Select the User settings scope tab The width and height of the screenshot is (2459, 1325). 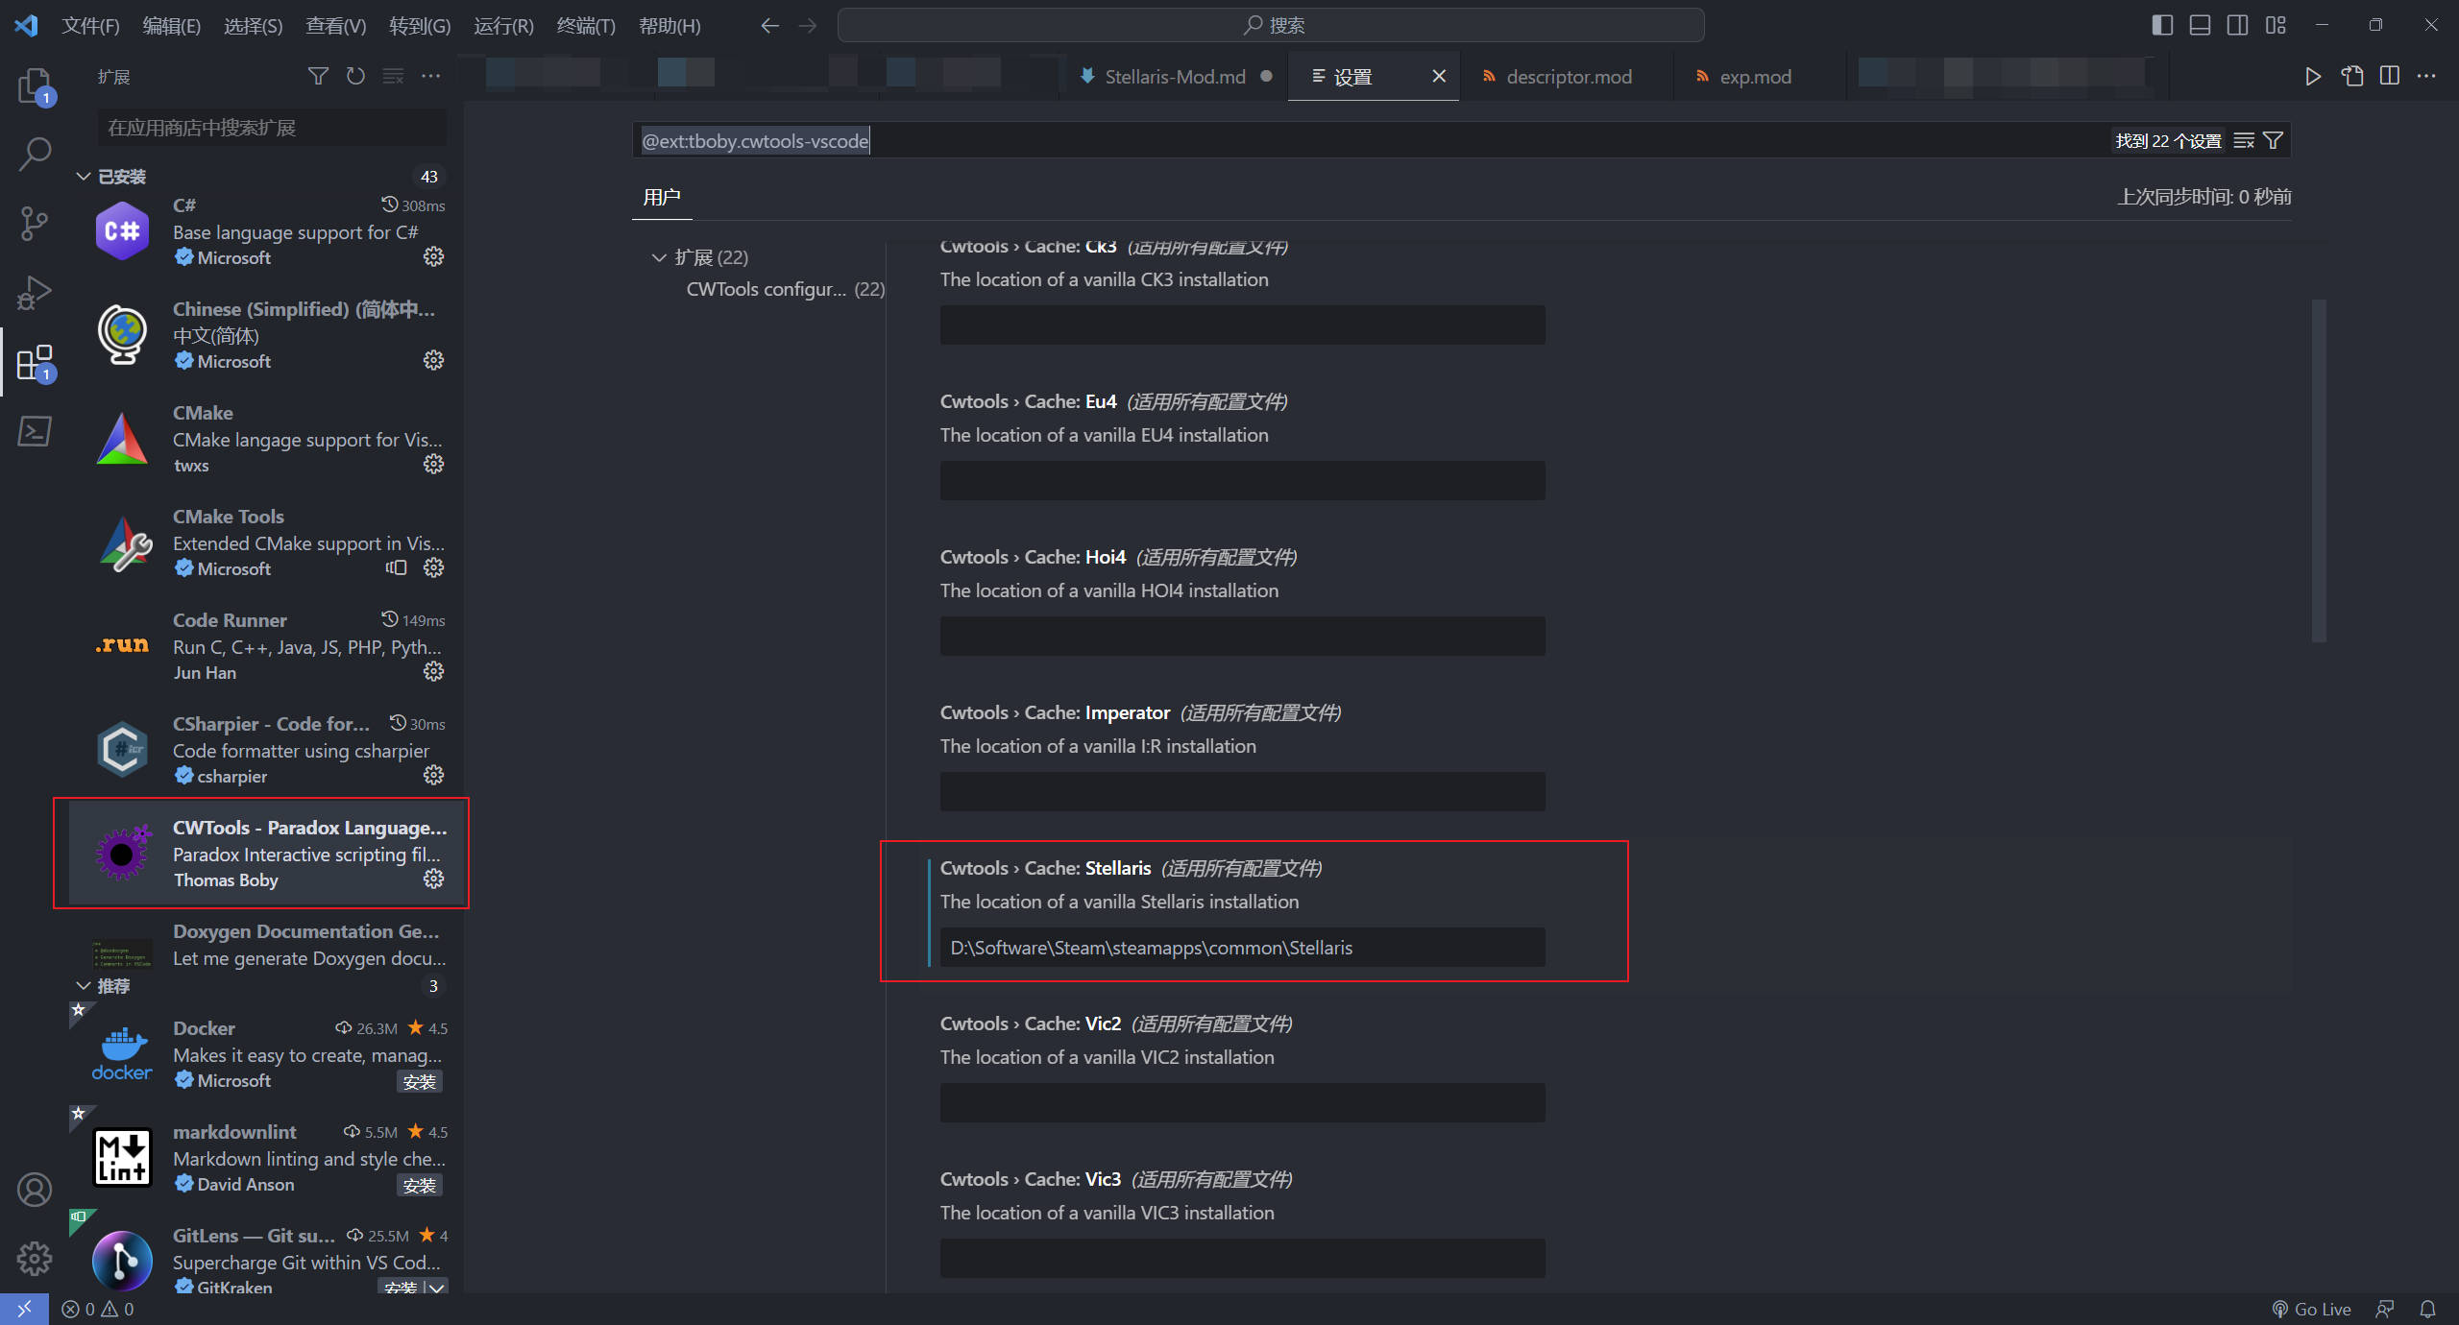pyautogui.click(x=662, y=197)
